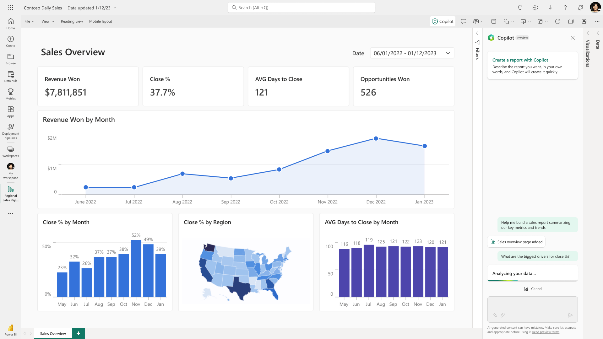Collapse the Copilot side panel

(573, 38)
